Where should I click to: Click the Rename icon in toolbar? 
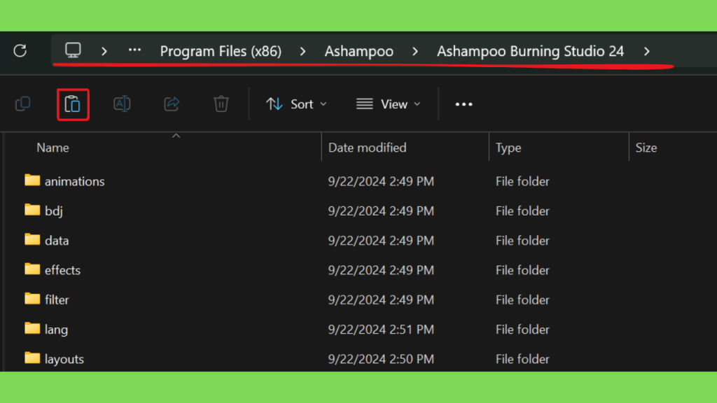point(122,104)
